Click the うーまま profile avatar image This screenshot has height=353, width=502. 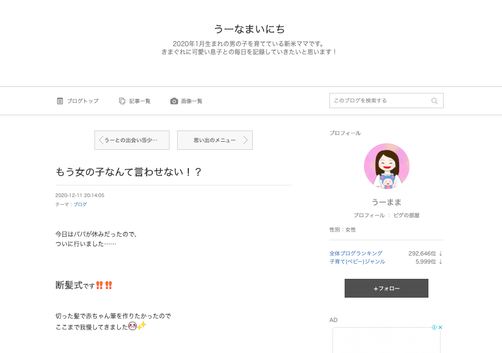point(387,166)
